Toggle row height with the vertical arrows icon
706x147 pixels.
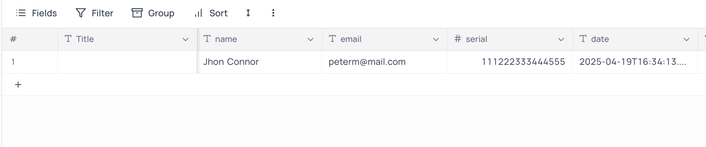(x=248, y=13)
